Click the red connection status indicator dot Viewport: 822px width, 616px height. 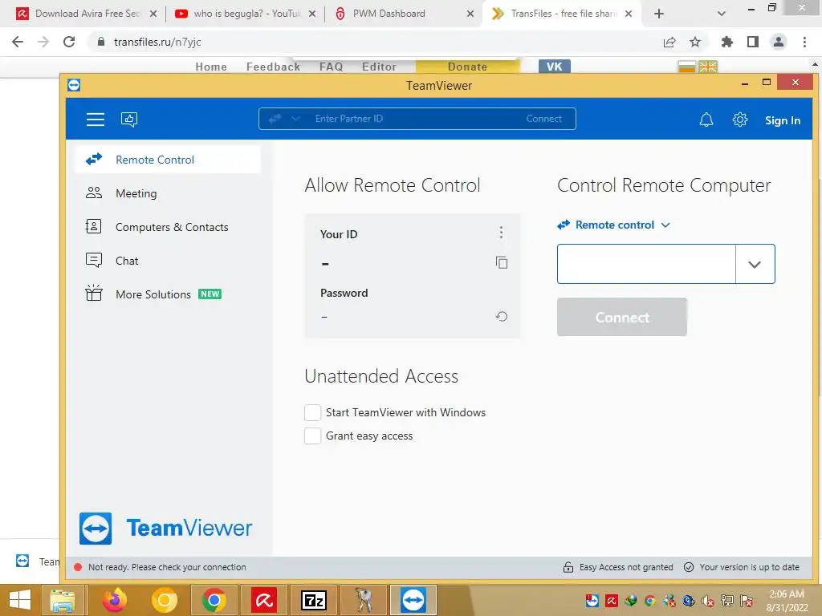click(x=78, y=567)
